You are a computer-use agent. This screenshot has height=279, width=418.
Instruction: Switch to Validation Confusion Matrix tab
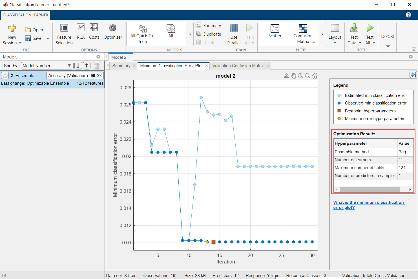238,66
